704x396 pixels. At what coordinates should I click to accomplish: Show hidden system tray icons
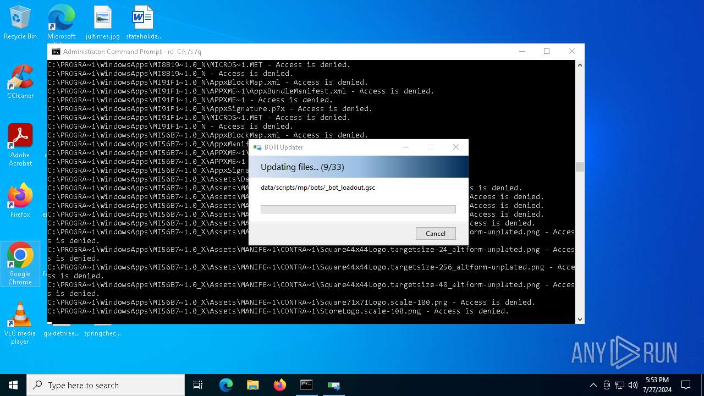pos(593,385)
